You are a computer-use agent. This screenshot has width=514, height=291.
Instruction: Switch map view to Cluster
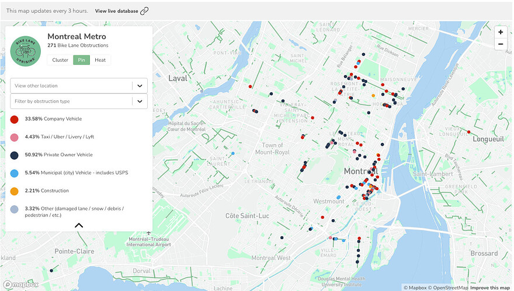[x=60, y=60]
